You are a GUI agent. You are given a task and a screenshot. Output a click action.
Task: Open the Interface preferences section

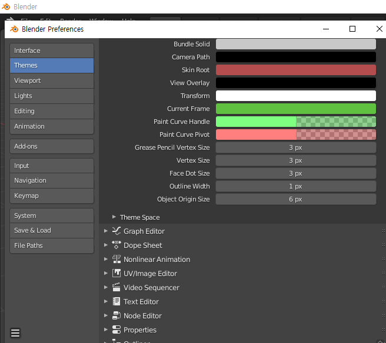pos(52,51)
